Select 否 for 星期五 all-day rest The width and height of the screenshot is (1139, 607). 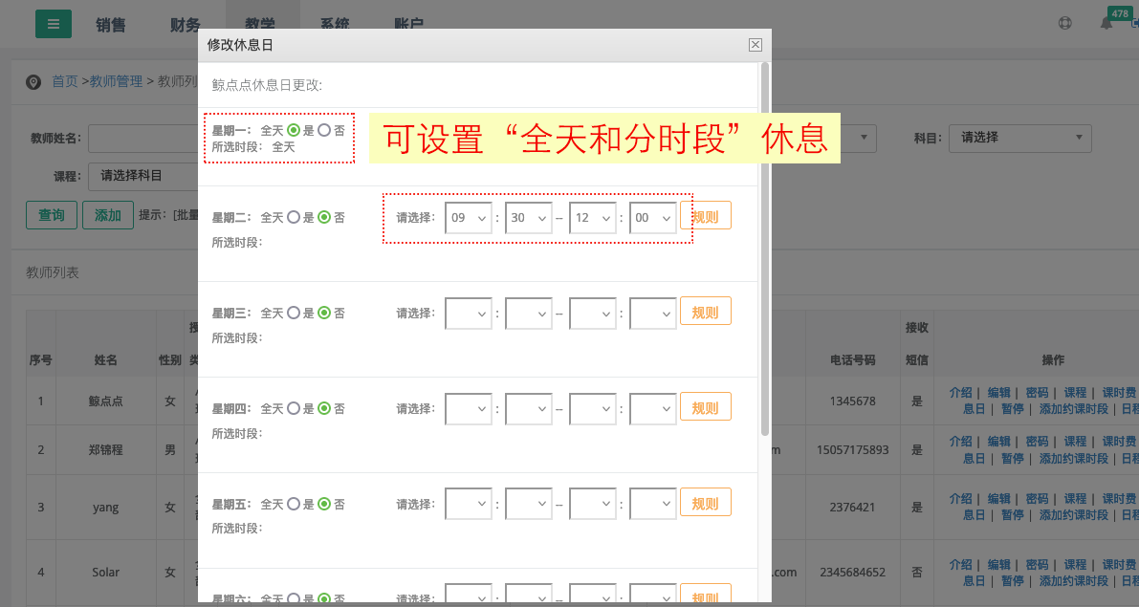[x=324, y=504]
